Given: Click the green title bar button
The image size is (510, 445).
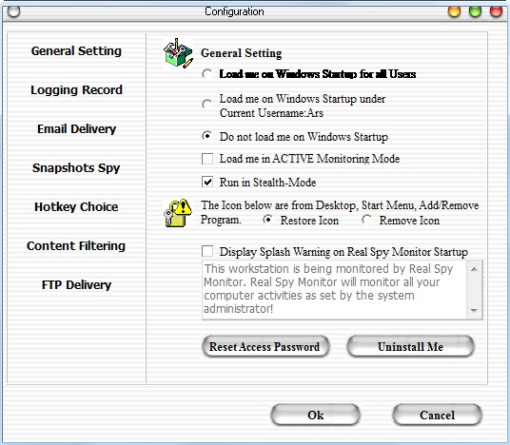Looking at the screenshot, I should pyautogui.click(x=475, y=11).
